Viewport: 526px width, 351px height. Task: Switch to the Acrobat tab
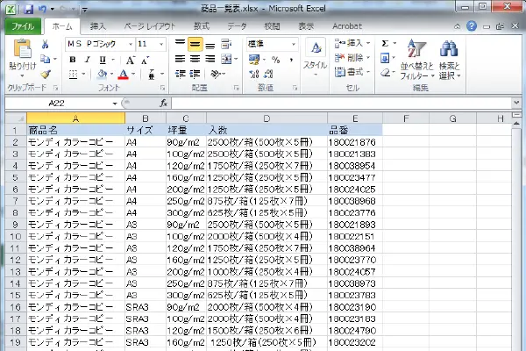coord(347,26)
